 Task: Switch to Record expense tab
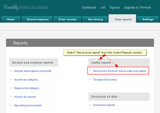point(38,19)
